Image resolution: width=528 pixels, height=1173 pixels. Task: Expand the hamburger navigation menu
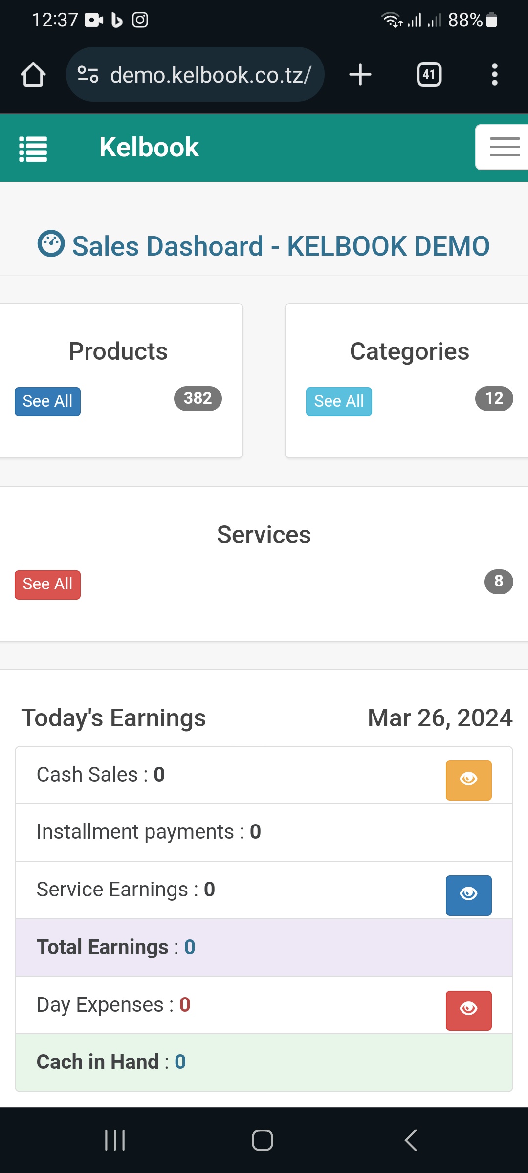pyautogui.click(x=504, y=147)
